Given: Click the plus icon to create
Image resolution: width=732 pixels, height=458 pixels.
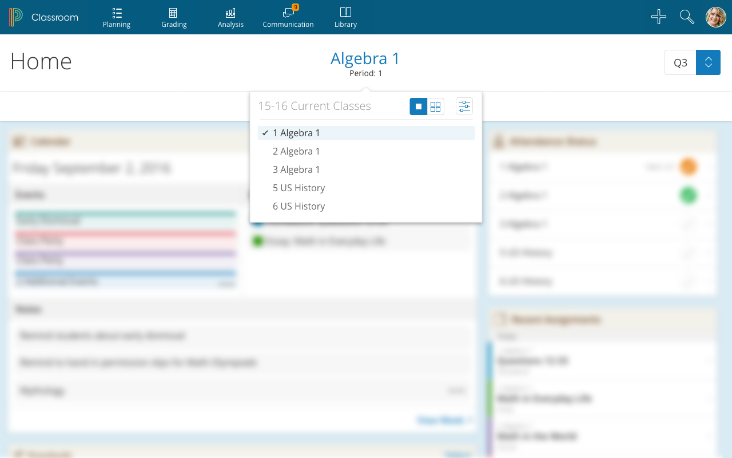Looking at the screenshot, I should click(x=659, y=17).
